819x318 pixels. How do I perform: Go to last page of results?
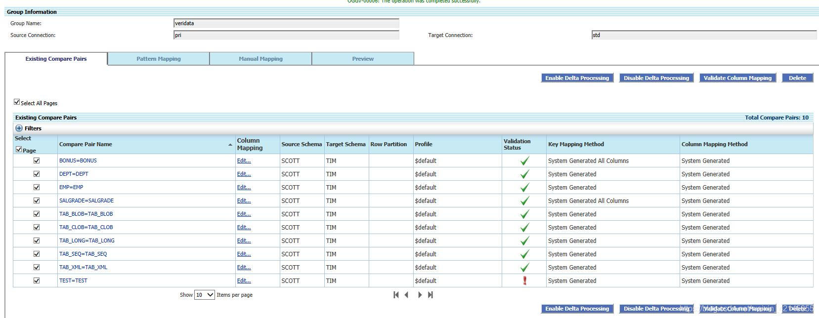point(431,295)
